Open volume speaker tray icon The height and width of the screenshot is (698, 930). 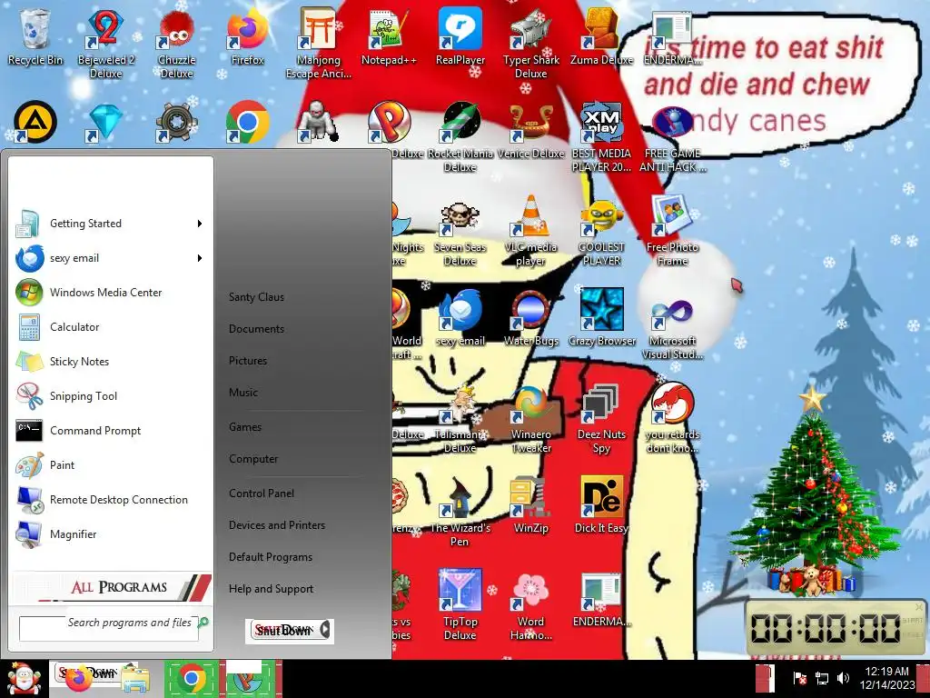tap(842, 678)
